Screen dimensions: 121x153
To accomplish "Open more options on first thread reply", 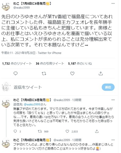I will [113, 100].
